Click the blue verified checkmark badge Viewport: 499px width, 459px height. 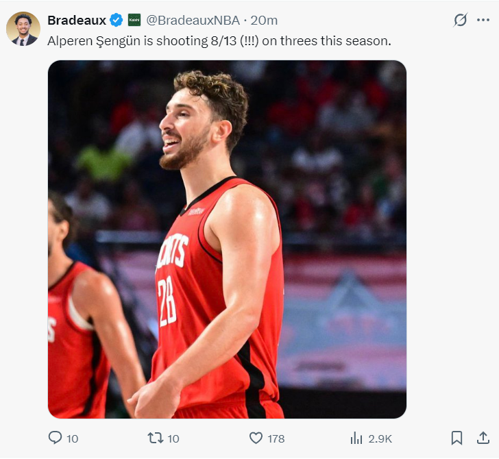pyautogui.click(x=117, y=20)
